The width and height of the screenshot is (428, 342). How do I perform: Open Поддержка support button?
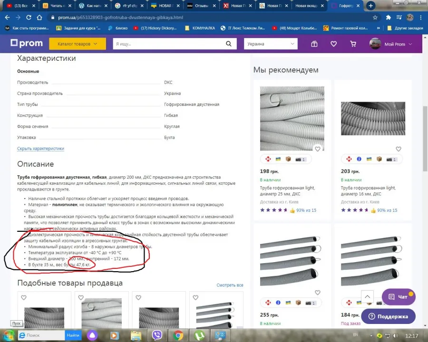click(x=388, y=316)
